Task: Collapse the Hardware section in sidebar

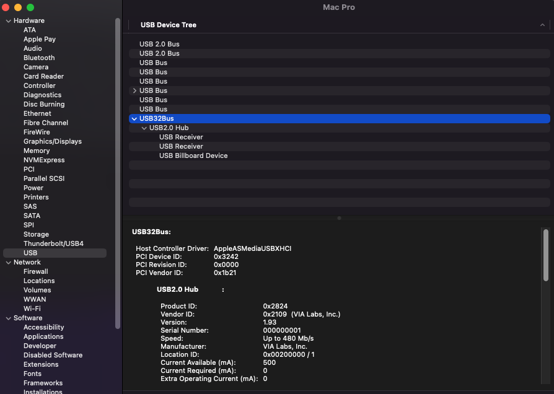Action: pos(9,21)
